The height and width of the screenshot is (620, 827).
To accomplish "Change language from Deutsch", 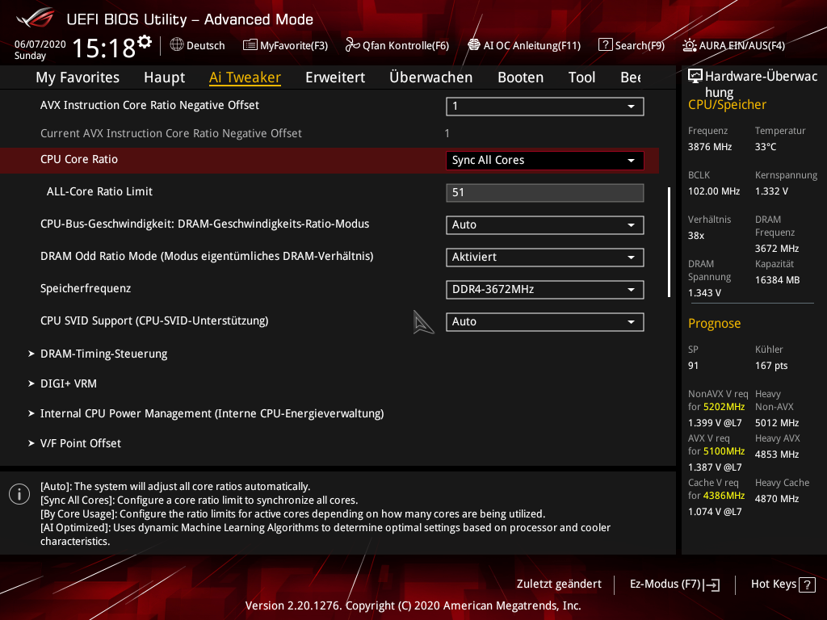I will [205, 45].
